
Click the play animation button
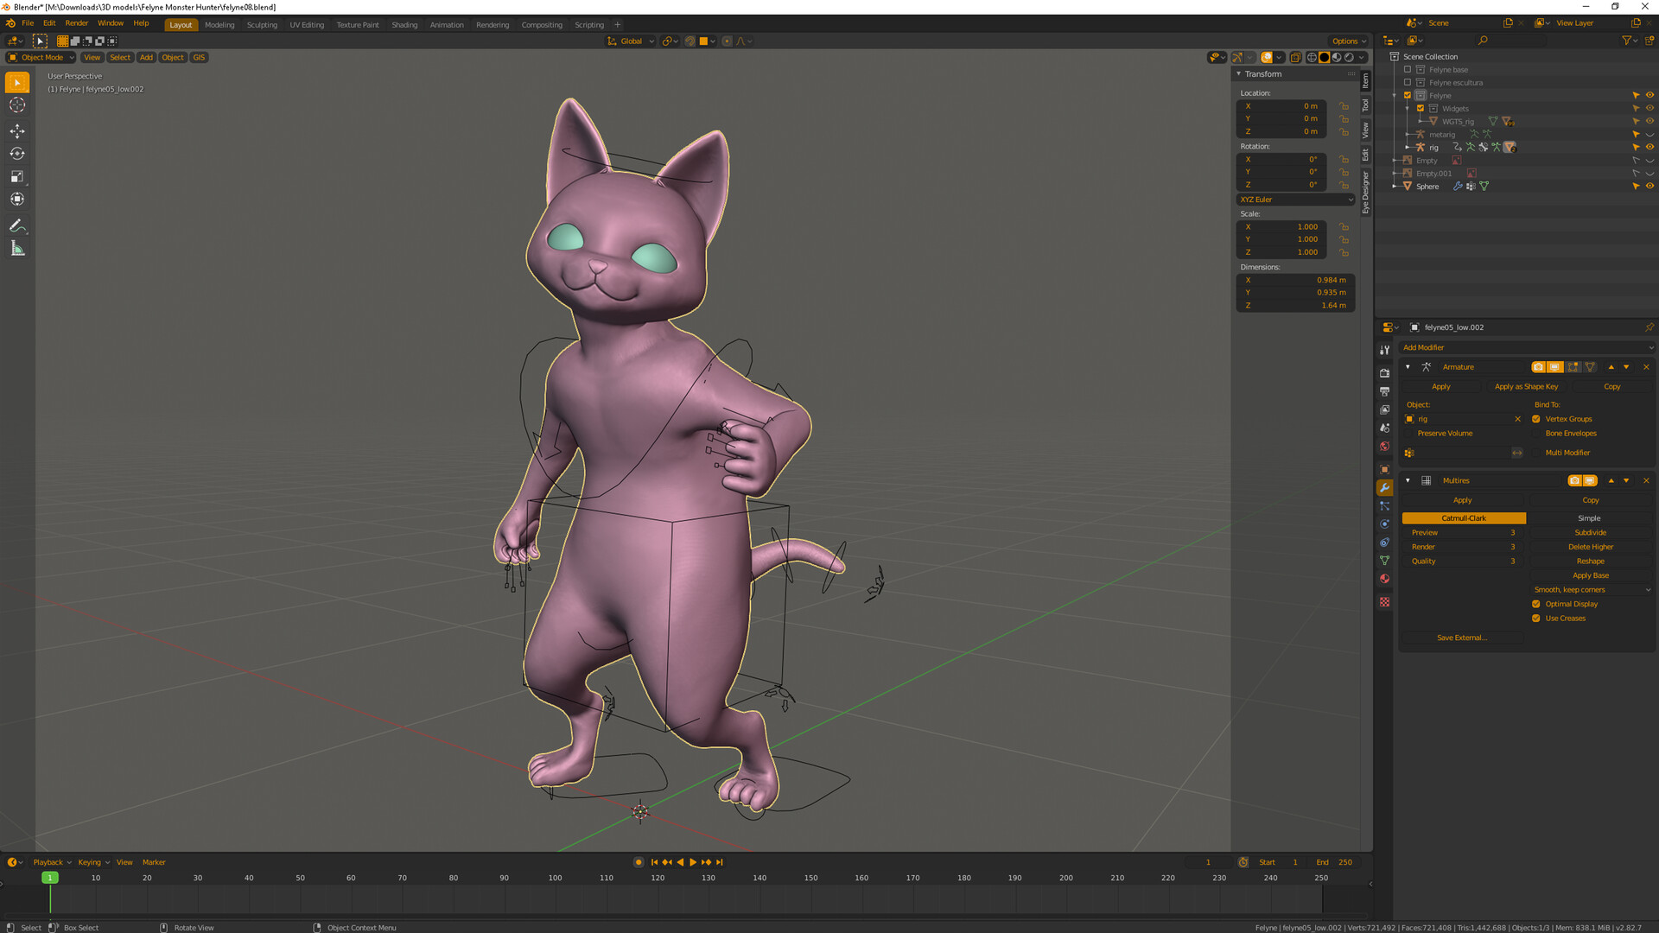point(693,862)
